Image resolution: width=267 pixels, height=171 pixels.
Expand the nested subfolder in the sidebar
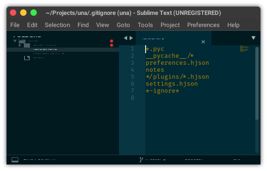point(20,45)
